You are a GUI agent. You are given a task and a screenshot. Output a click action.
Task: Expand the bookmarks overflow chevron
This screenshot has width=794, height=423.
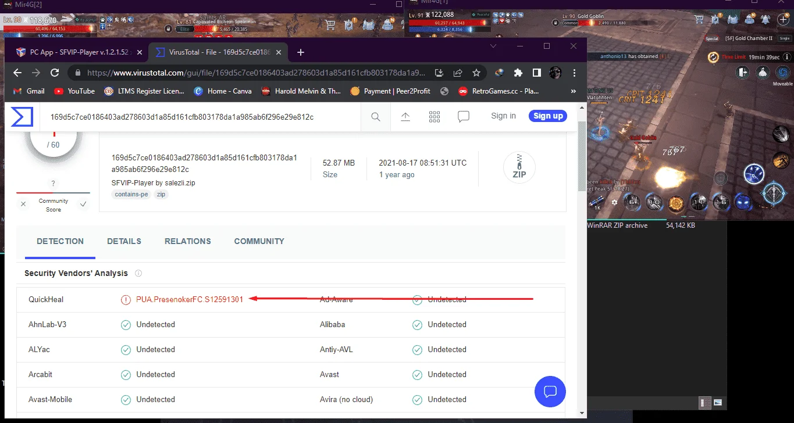[574, 91]
